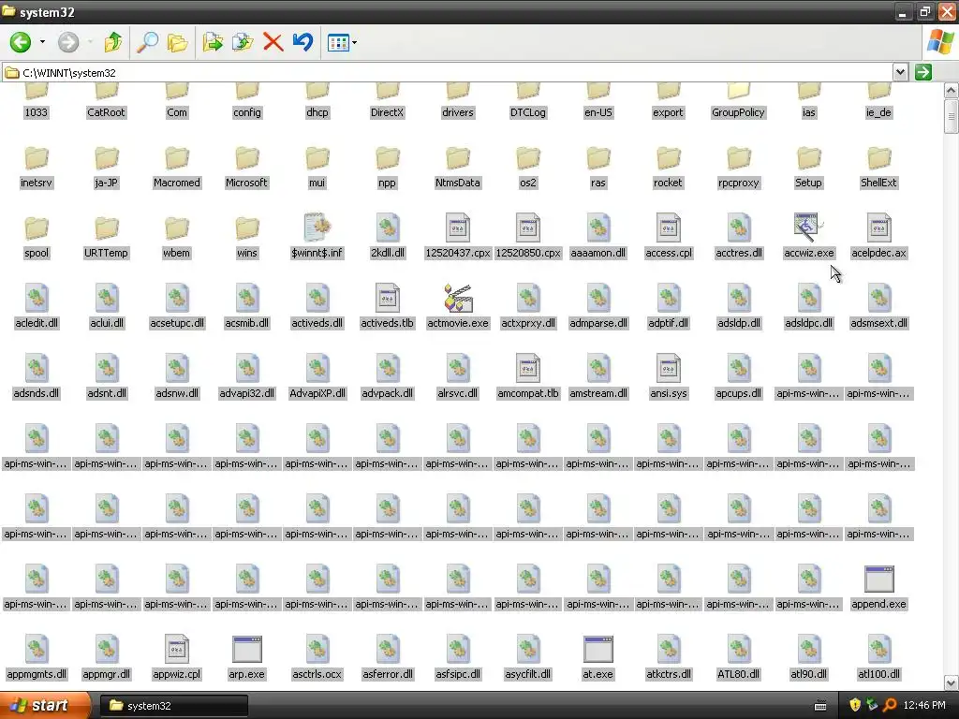Click the scrollbar down arrow
The width and height of the screenshot is (959, 719).
click(x=951, y=682)
